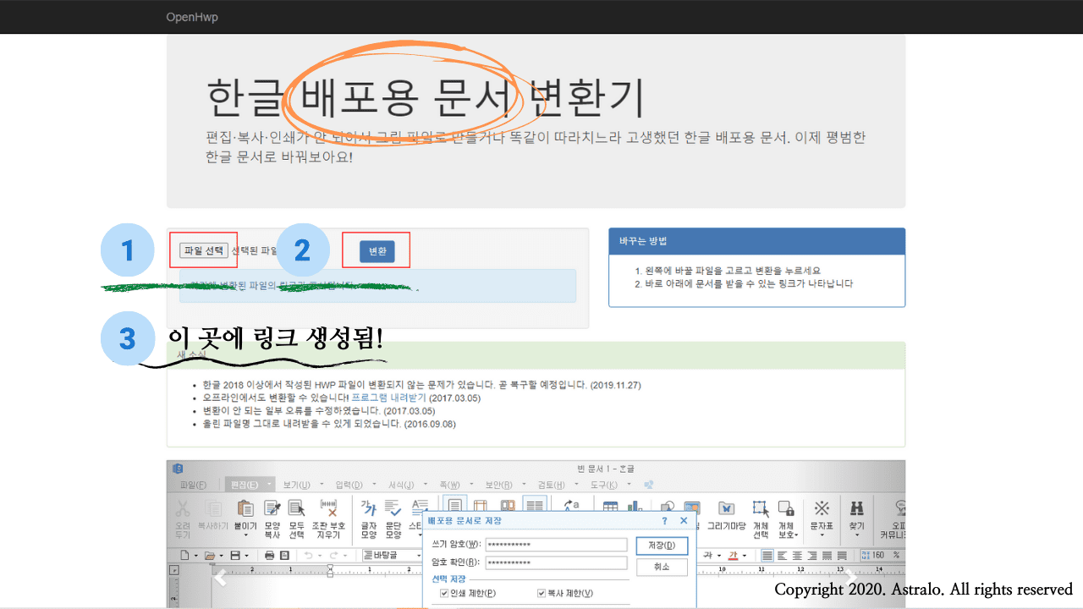Click the news item dated 2016.09.08
Screen dimensions: 1083x609
[x=329, y=424]
